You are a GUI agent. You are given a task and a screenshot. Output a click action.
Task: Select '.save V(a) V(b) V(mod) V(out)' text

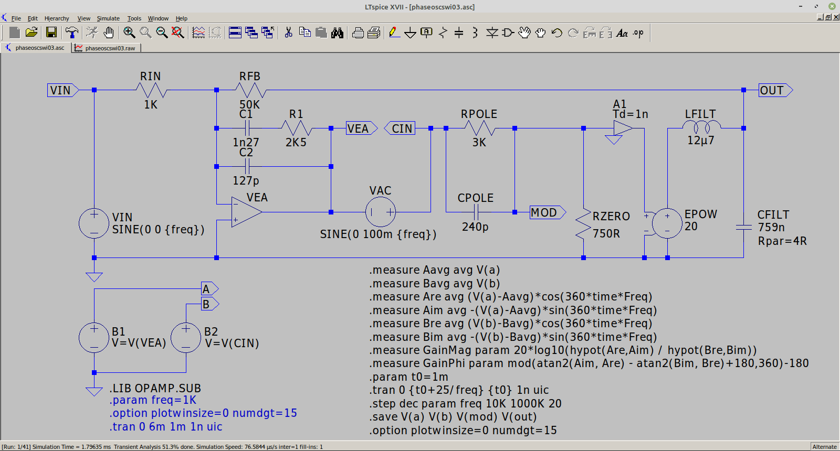tap(453, 417)
